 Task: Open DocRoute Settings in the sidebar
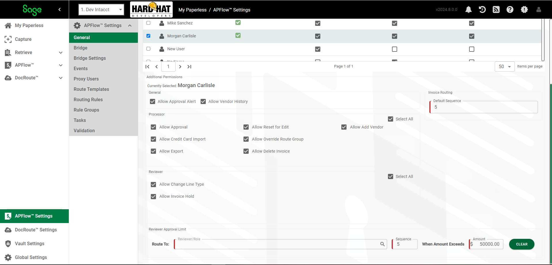point(34,230)
